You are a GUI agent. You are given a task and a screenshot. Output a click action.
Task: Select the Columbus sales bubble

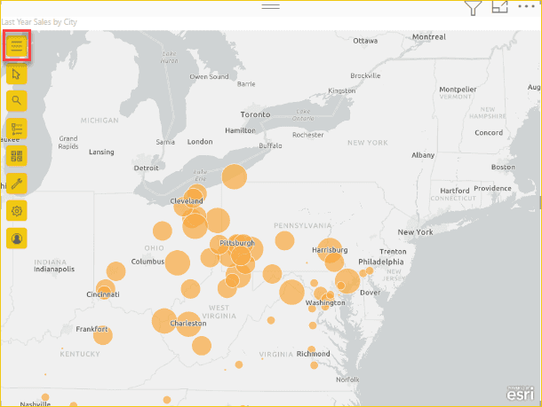tap(177, 262)
